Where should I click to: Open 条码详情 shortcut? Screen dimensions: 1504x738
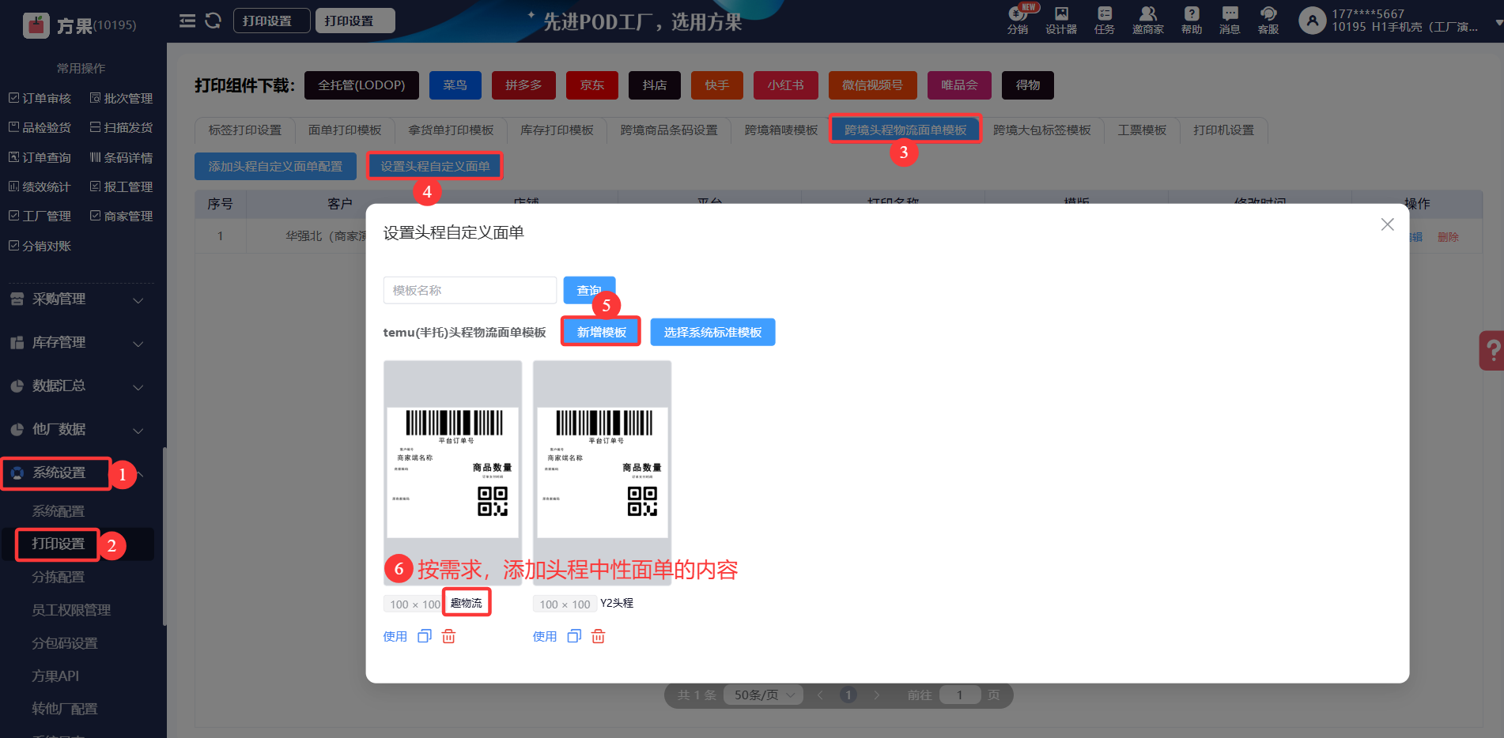(121, 157)
